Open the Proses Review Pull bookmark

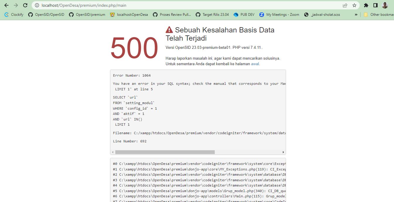pyautogui.click(x=172, y=15)
